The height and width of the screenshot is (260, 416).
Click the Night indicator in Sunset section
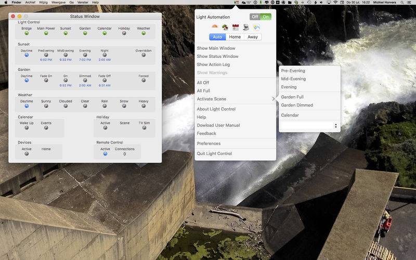(105, 55)
